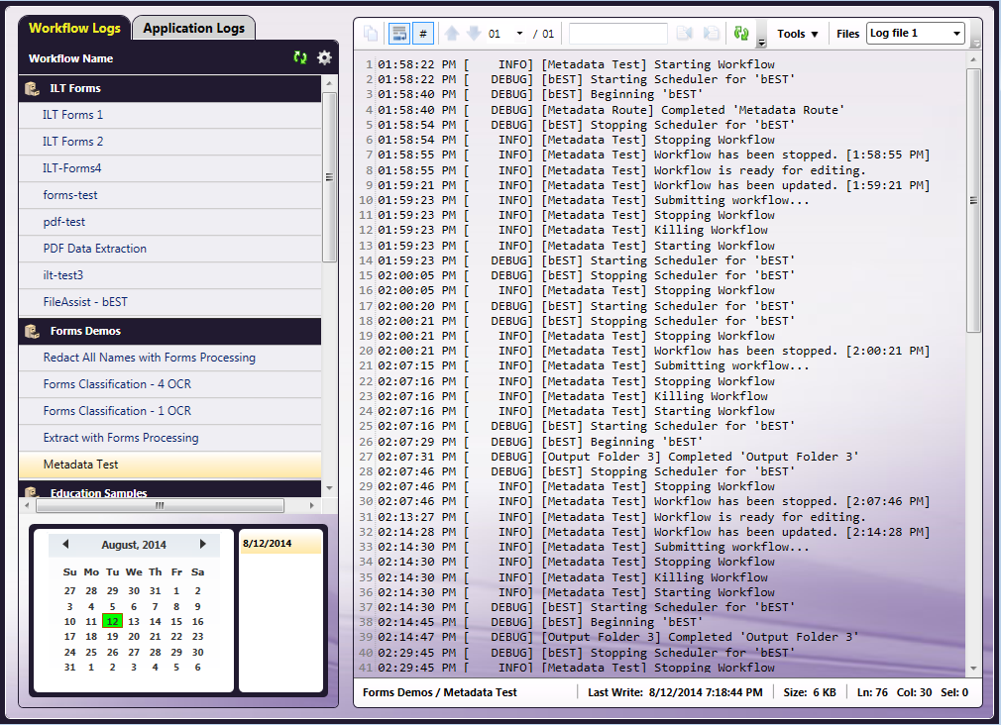Click the log search text field

(618, 34)
